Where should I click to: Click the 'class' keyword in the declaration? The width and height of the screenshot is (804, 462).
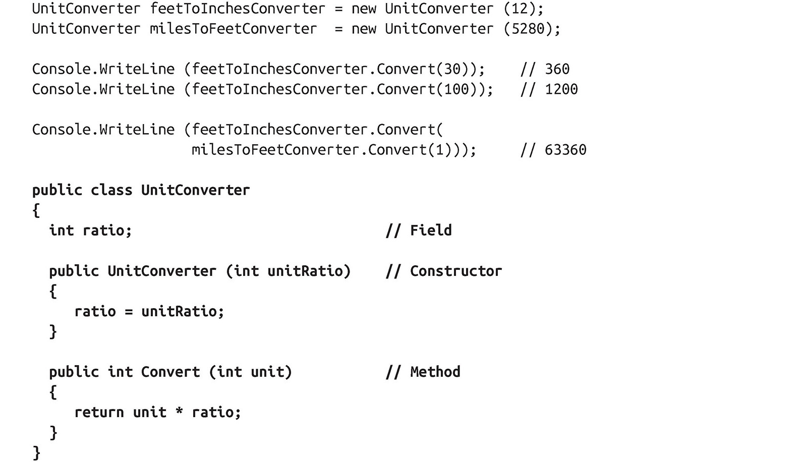coord(111,190)
